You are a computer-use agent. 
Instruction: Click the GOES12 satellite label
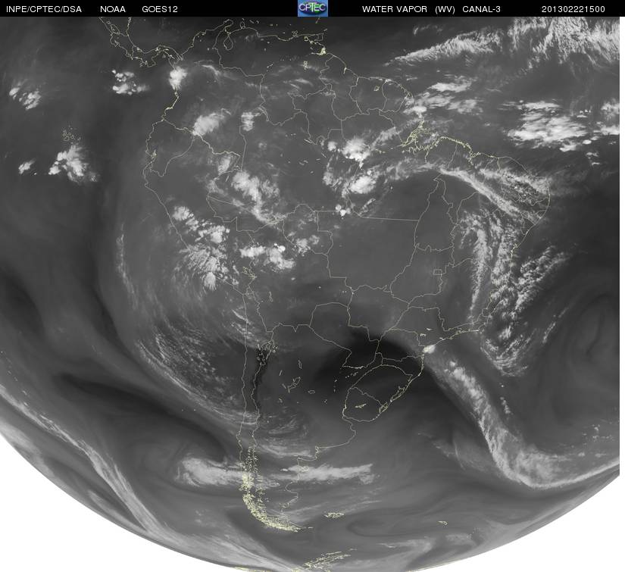tap(160, 9)
